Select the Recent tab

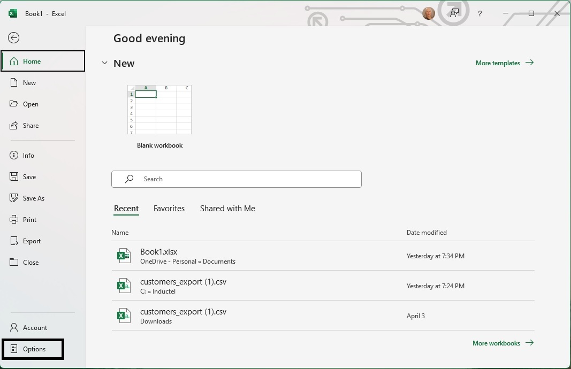point(126,209)
